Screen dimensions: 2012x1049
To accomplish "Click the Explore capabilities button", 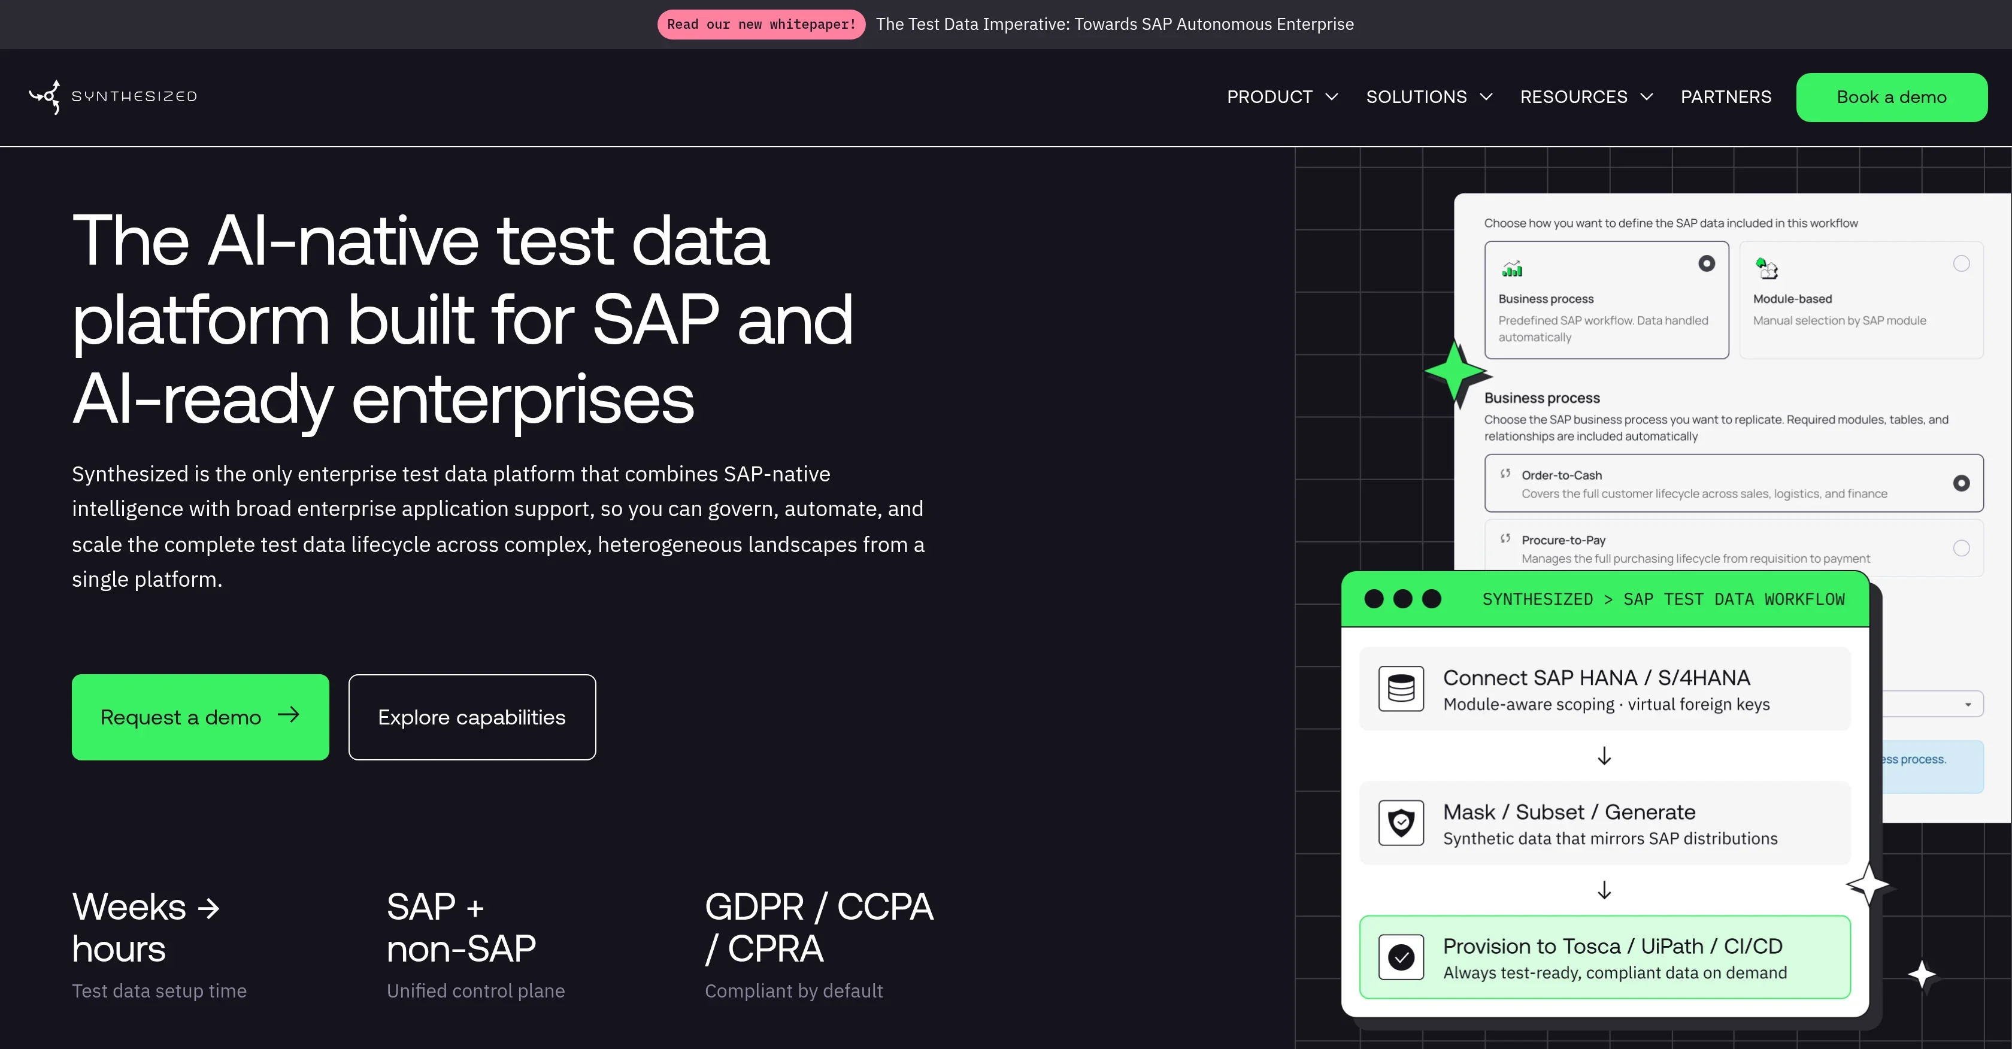I will (x=472, y=717).
